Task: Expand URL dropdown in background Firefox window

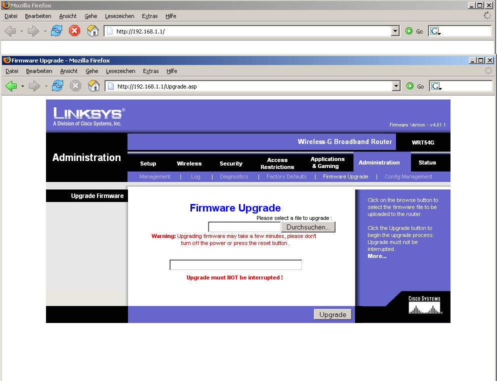Action: (395, 31)
